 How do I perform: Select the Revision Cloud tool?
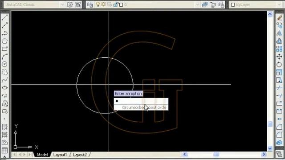pos(5,72)
